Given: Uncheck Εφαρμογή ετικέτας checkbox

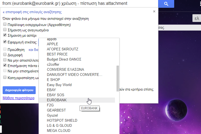Looking at the screenshot, I should [x=5, y=42].
